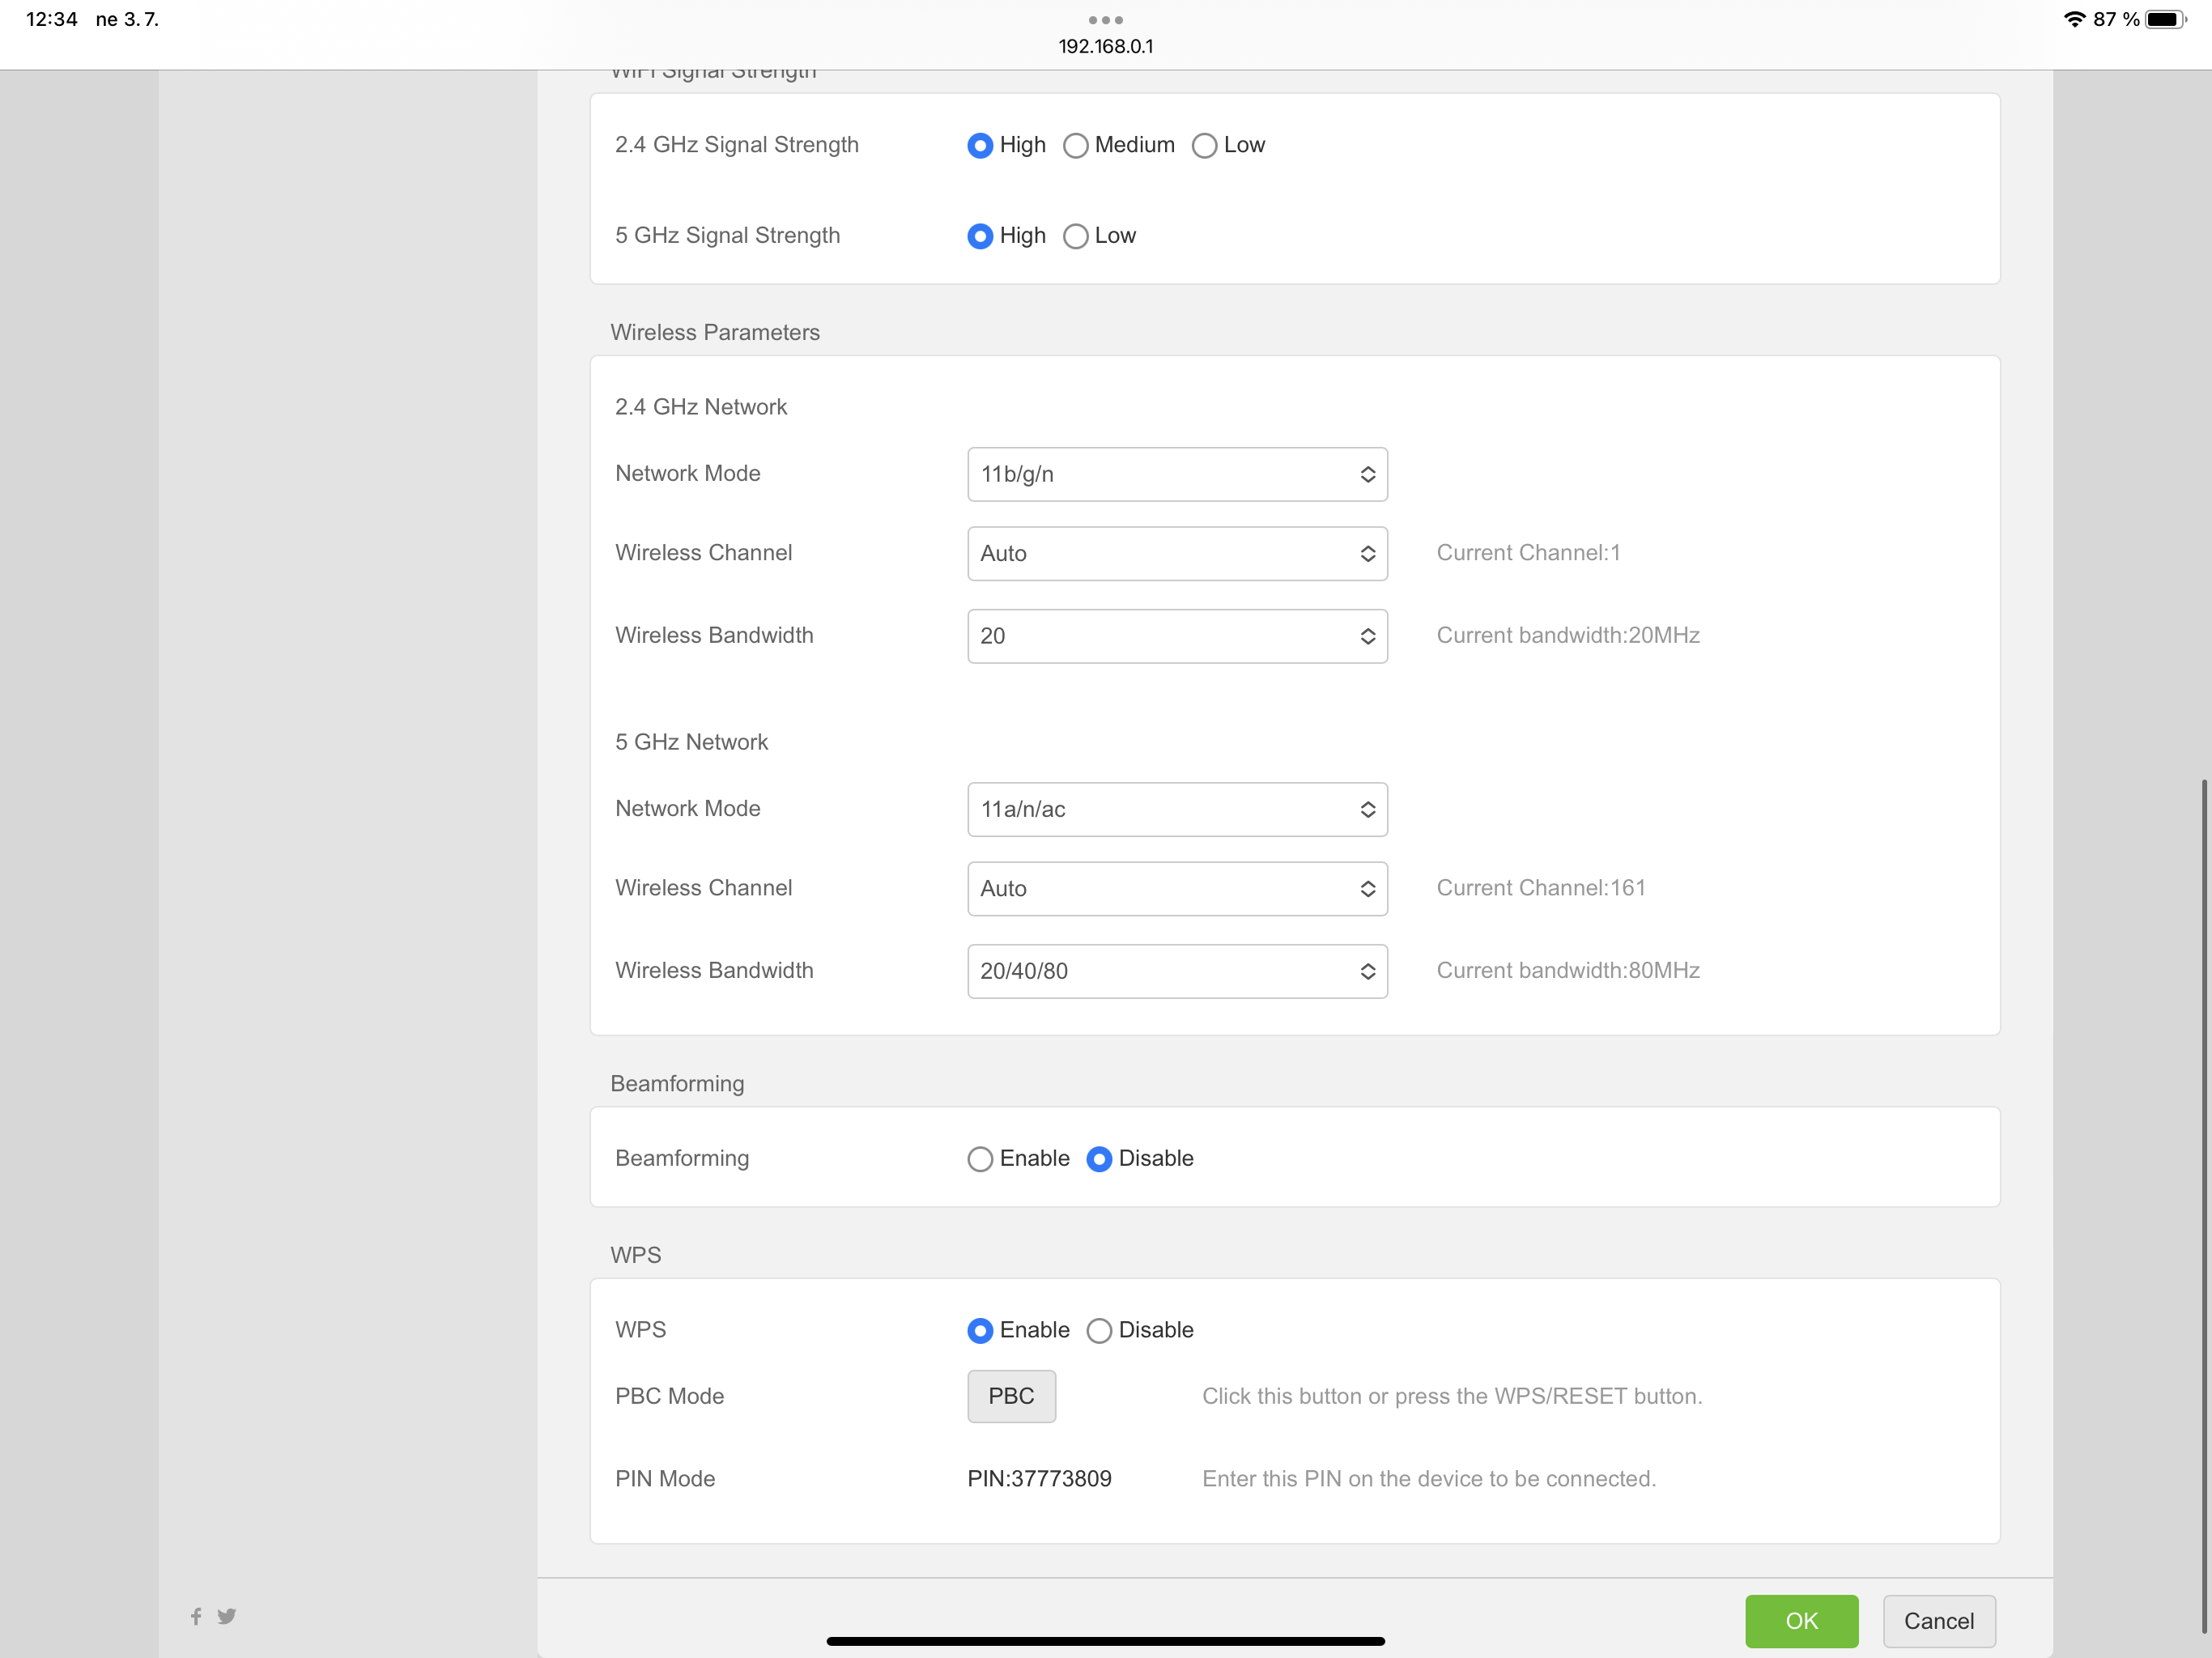Expand 5 GHz Wireless Bandwidth dropdown
The height and width of the screenshot is (1658, 2212).
pos(1177,970)
